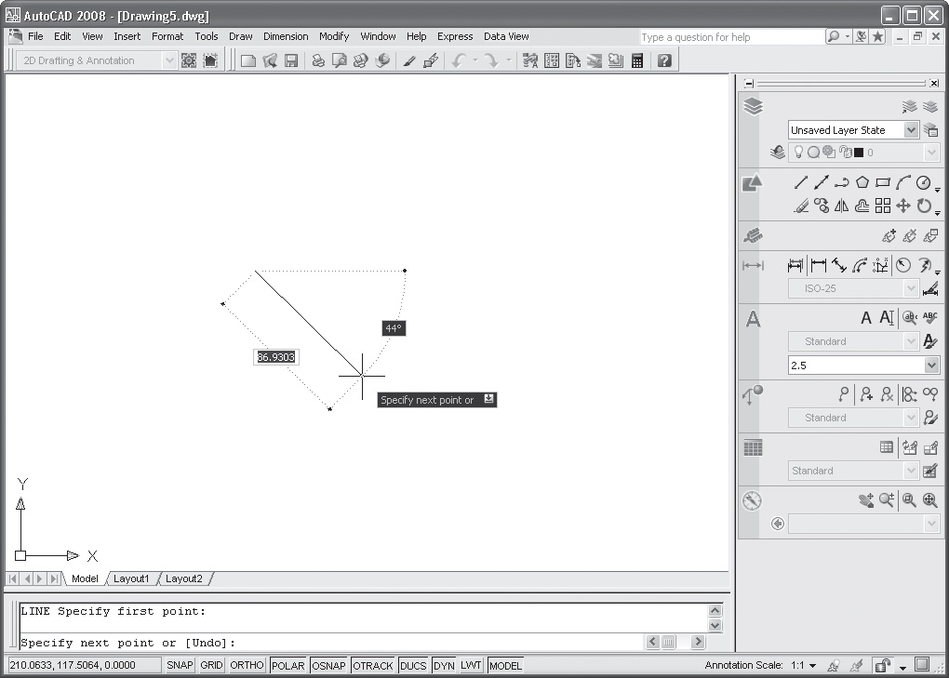Select the Line tool in dashboard
The width and height of the screenshot is (949, 678).
click(x=801, y=182)
